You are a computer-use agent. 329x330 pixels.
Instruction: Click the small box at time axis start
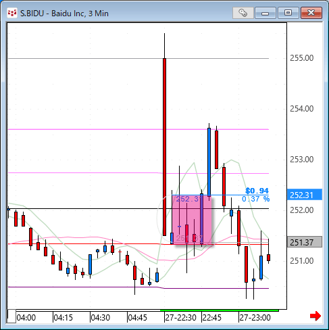[11, 316]
